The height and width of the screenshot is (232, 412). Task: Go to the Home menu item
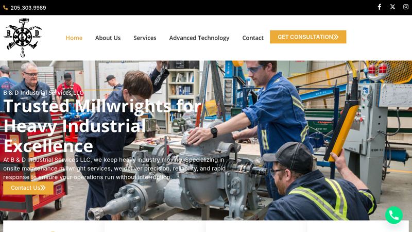click(x=74, y=38)
